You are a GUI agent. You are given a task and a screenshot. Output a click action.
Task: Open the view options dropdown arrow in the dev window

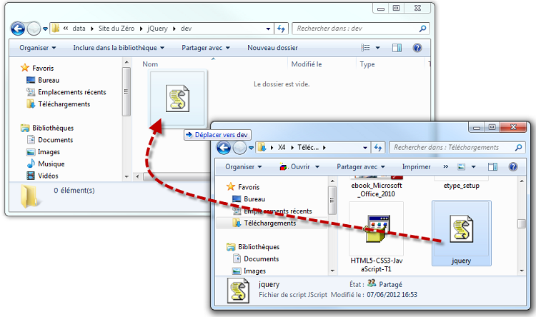click(x=379, y=48)
